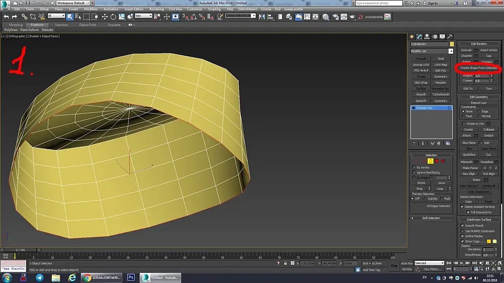Switch to the Object Paint ribbon tab
Screen dimensions: 504x283
tap(88, 25)
